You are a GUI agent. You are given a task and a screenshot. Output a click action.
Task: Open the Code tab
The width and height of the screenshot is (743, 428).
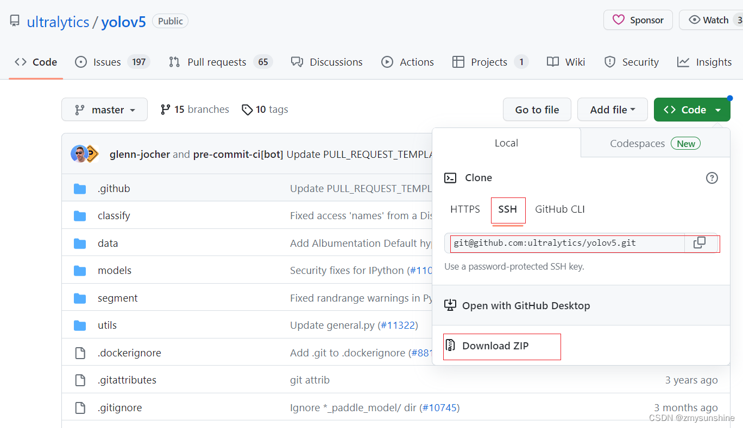(x=36, y=62)
